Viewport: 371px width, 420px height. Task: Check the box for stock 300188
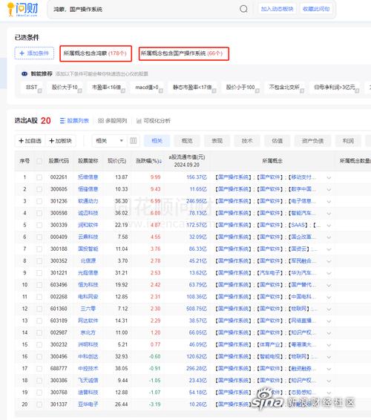click(39, 249)
